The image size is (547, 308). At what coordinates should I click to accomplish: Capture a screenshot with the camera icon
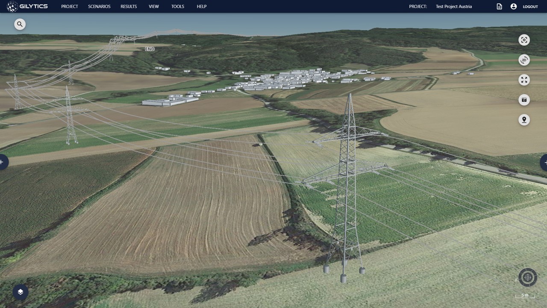click(x=524, y=100)
